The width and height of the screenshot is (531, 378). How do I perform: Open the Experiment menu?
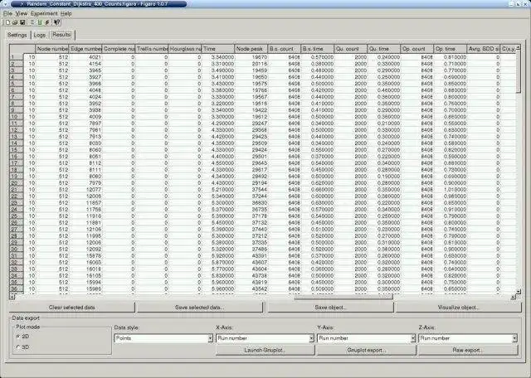(x=44, y=13)
